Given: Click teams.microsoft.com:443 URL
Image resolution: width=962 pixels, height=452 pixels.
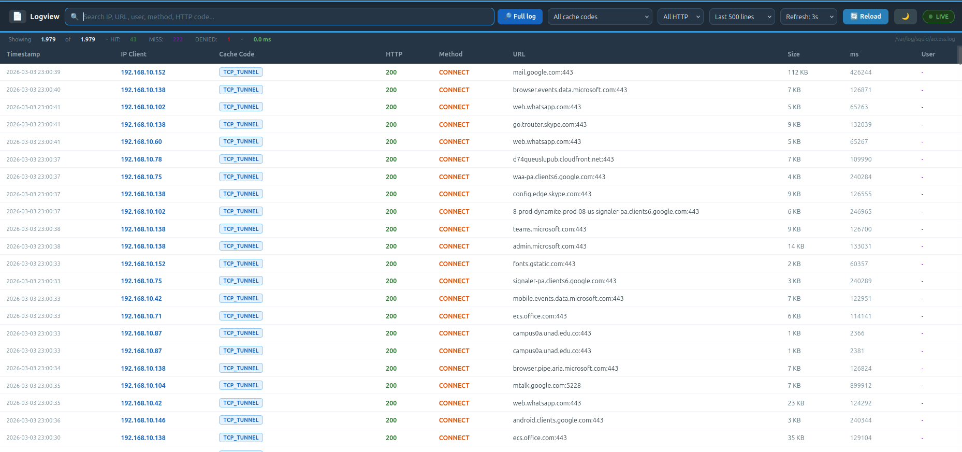Looking at the screenshot, I should 549,229.
